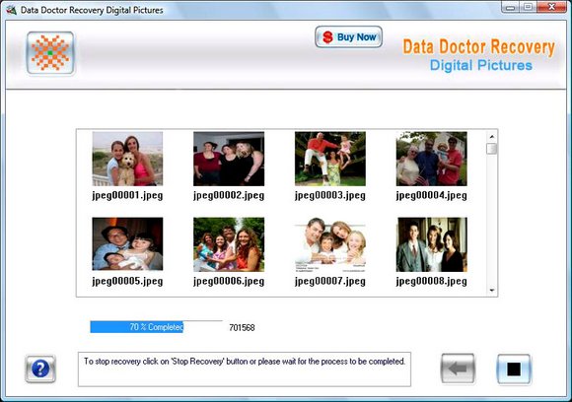Select the jpeg00004.jpeg thumbnail
Viewport: 572px width, 402px height.
(432, 159)
